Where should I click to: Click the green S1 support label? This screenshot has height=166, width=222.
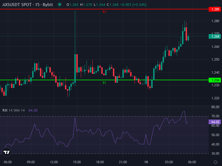pos(104,82)
